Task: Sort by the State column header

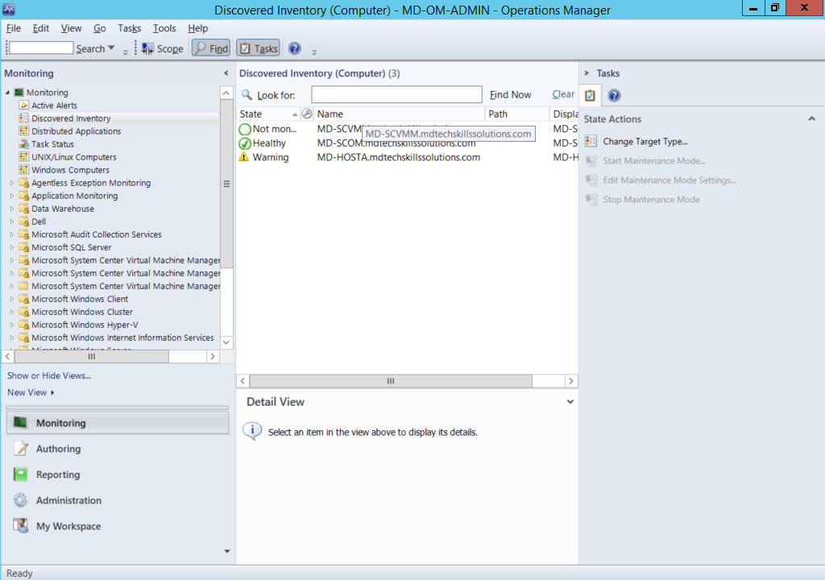Action: 268,114
